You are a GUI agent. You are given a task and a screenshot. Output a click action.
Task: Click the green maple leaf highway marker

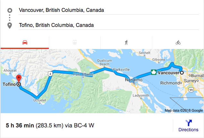tap(154, 72)
